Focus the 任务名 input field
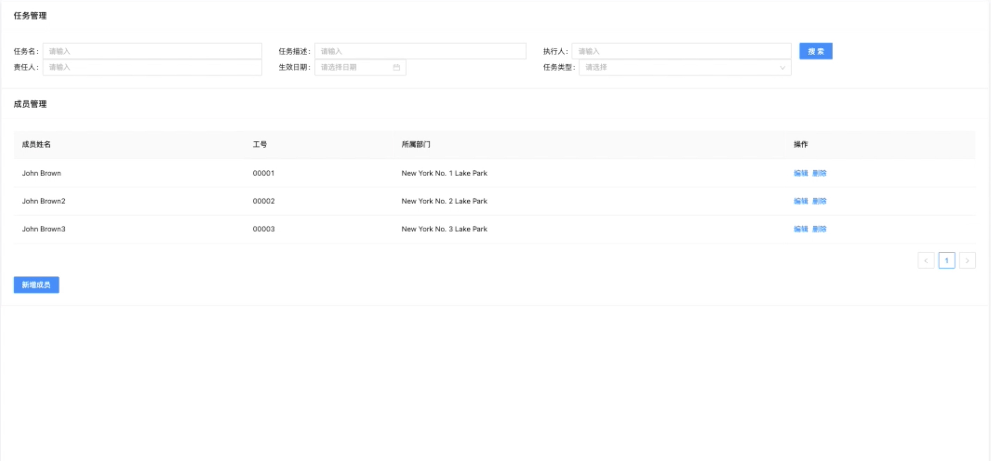991x461 pixels. [x=152, y=51]
